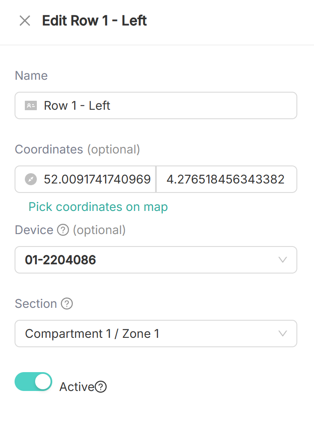Screen dimensions: 314x448
Task: Click the Active label text
Action: (x=77, y=387)
